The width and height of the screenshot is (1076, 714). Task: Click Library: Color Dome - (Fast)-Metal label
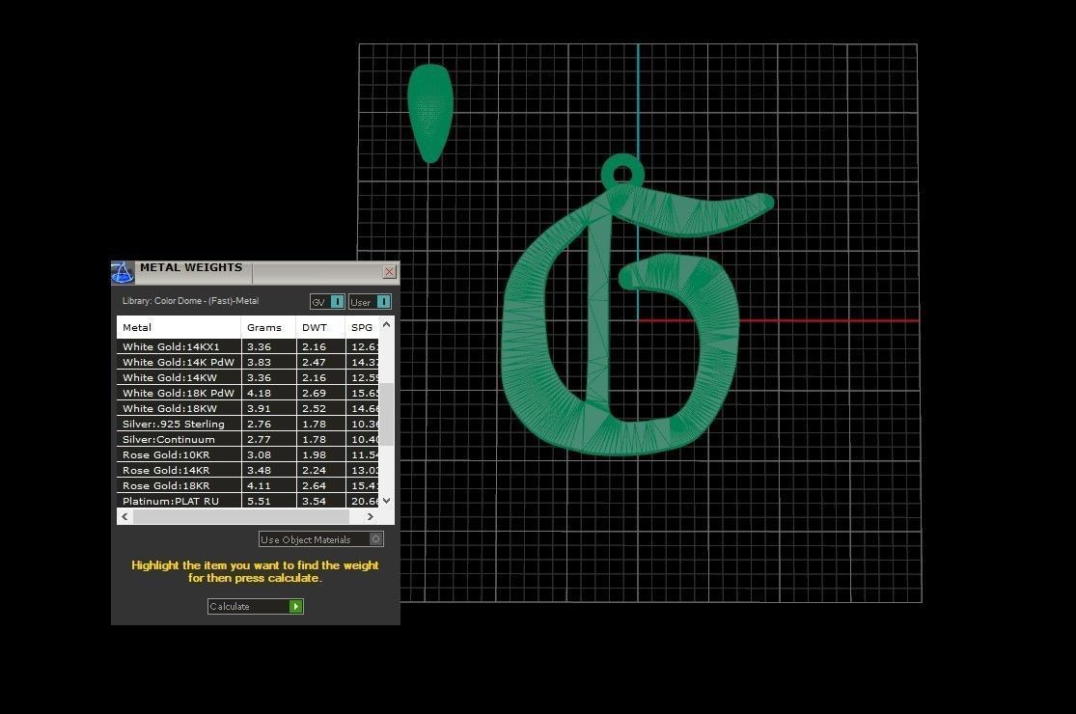pyautogui.click(x=190, y=300)
